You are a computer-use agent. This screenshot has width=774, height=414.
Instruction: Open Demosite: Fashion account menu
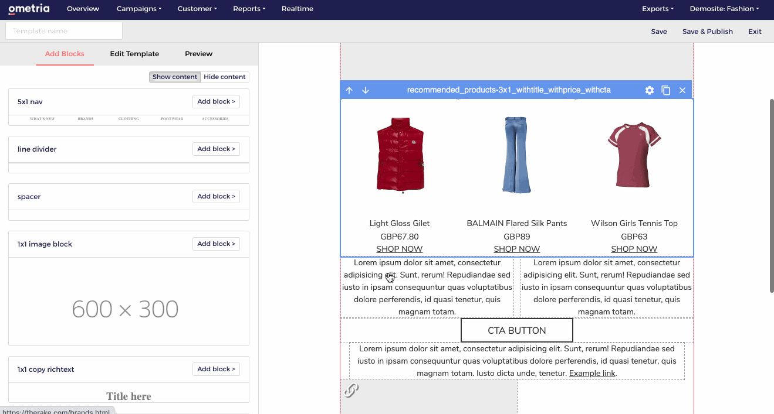point(724,9)
